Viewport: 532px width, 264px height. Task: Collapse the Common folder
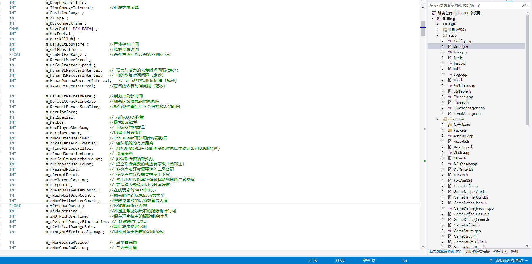(x=438, y=119)
